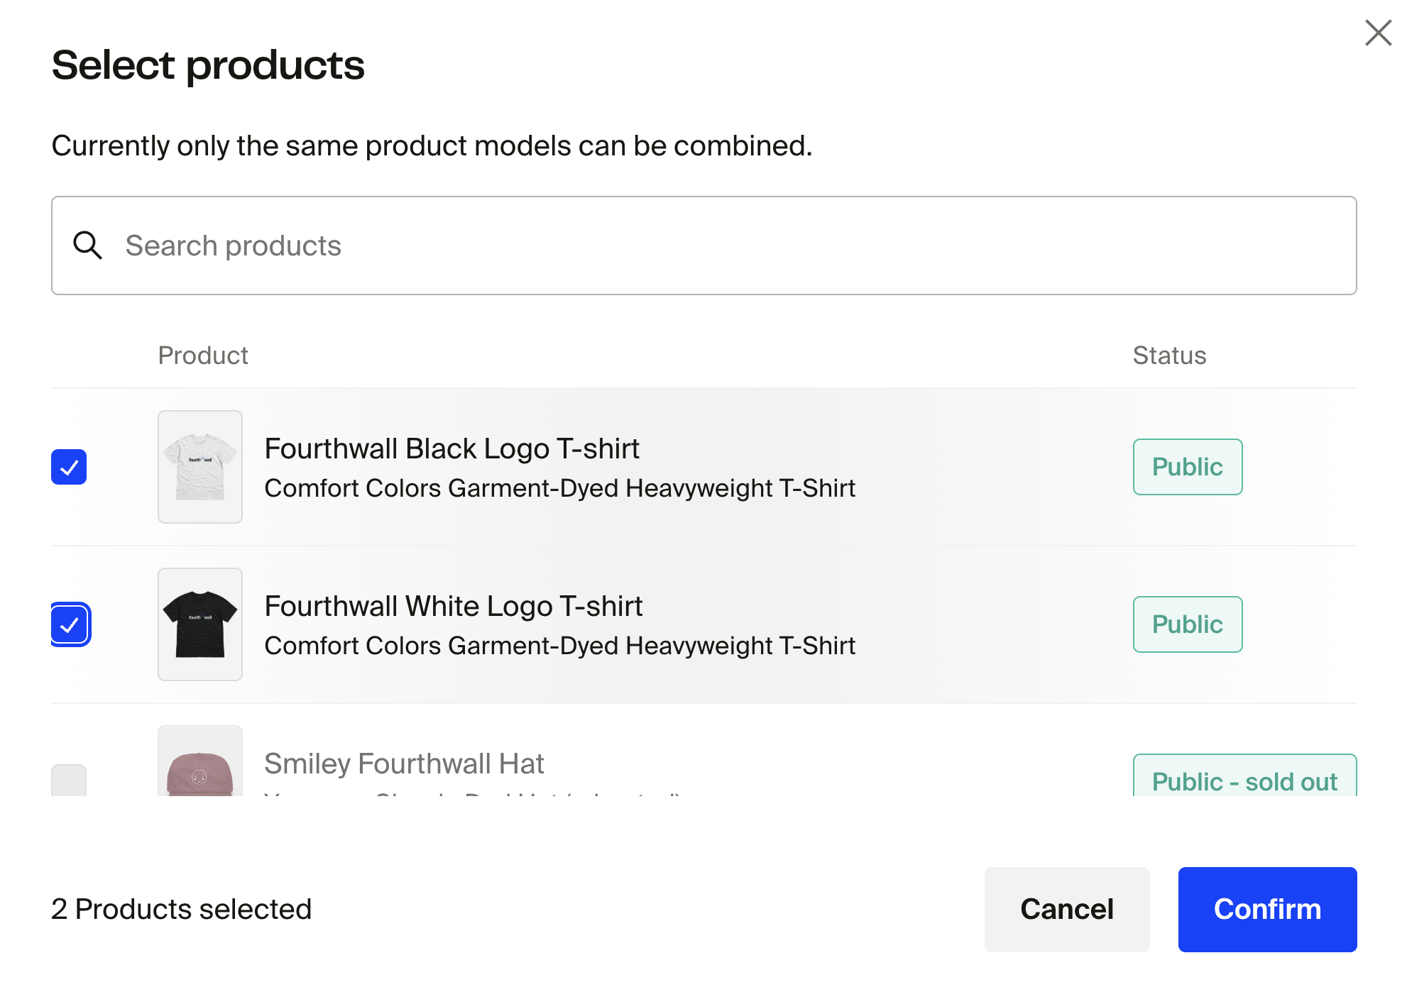Close the Select products dialog
This screenshot has width=1407, height=992.
tap(1378, 33)
